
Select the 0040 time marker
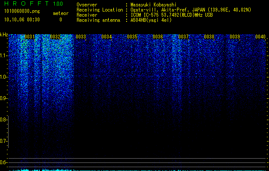coord(260,37)
